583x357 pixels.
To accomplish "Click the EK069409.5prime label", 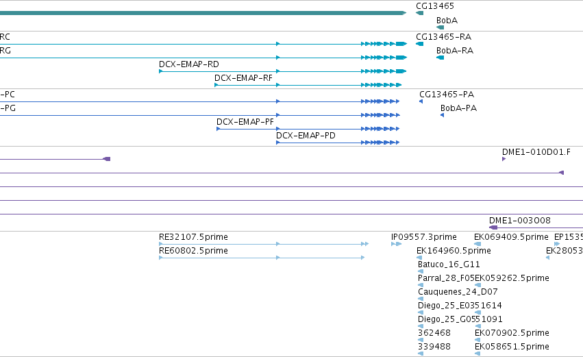I will click(x=511, y=237).
